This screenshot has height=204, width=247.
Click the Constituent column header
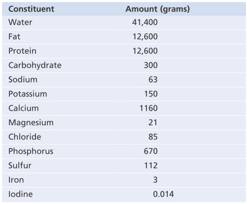31,9
